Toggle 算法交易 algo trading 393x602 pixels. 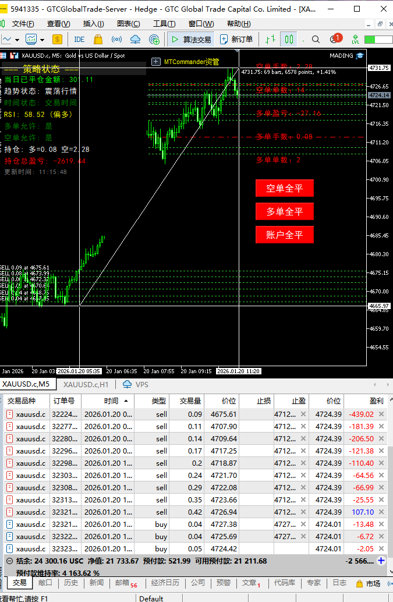(191, 39)
